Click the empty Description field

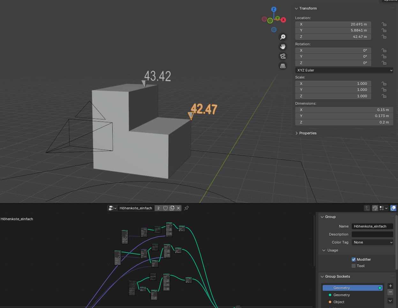(x=372, y=234)
